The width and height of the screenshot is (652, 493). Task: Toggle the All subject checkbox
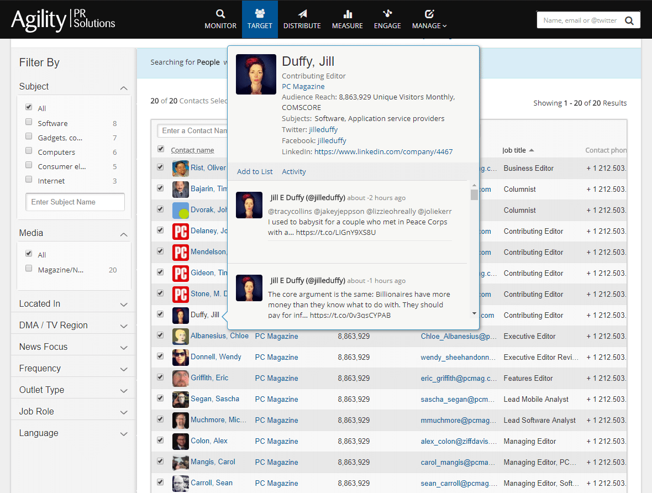pyautogui.click(x=29, y=107)
